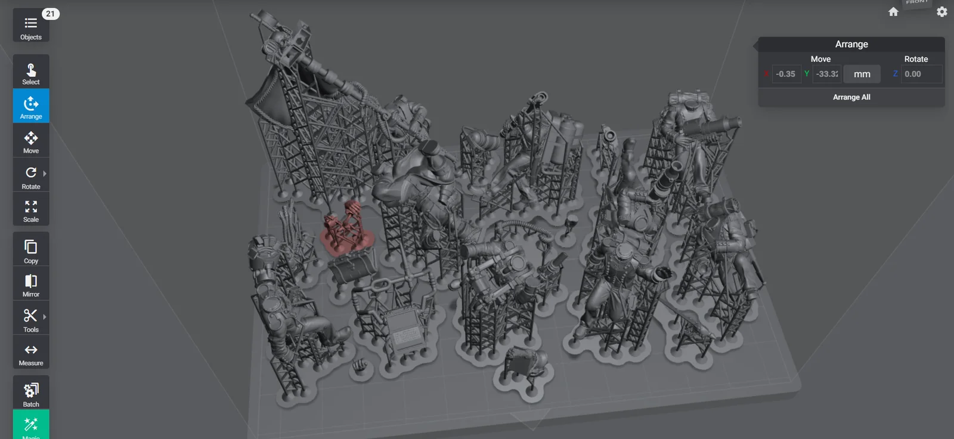Open the Batch tool
The image size is (954, 439).
coord(31,392)
